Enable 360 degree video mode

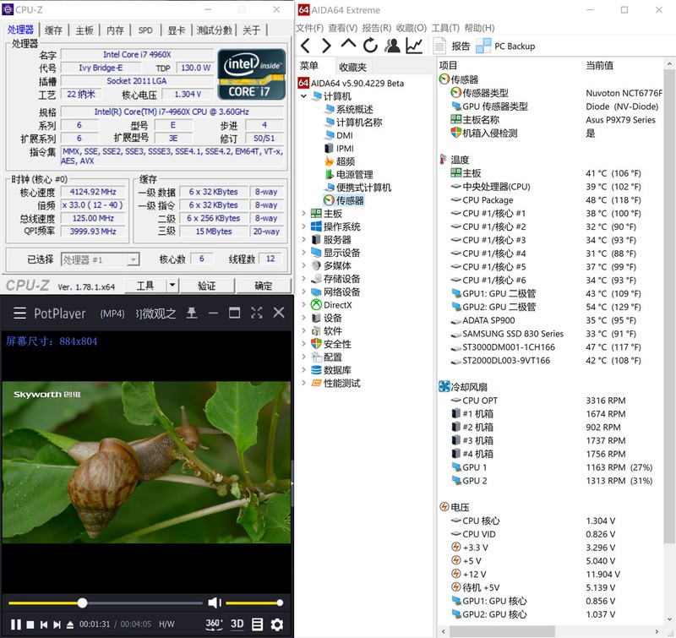[214, 624]
